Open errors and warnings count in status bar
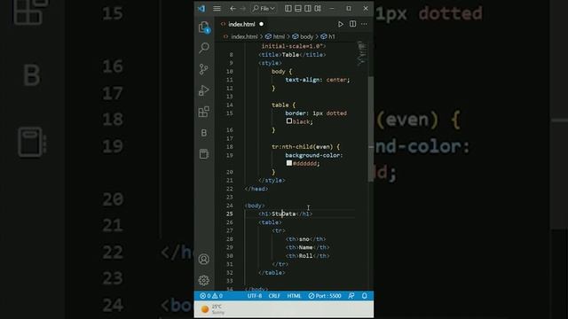 coord(211,296)
